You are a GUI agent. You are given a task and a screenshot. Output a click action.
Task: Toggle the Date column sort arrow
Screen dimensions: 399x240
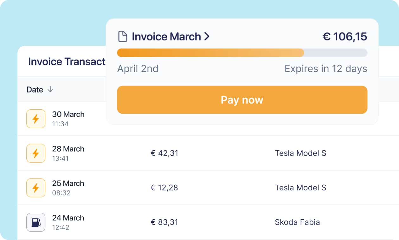click(x=50, y=89)
